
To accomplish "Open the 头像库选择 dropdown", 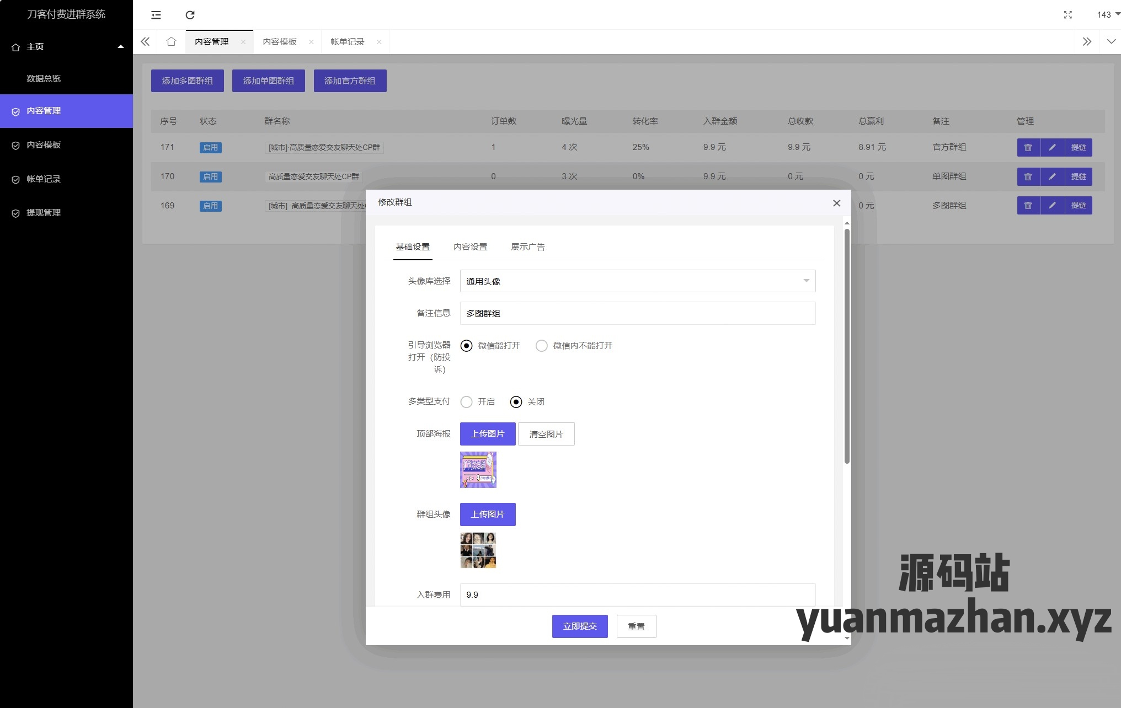I will tap(637, 281).
